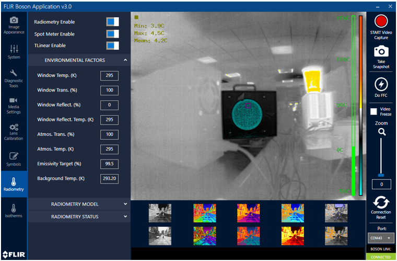The height and width of the screenshot is (261, 397).
Task: Click the START Video Capture record icon
Action: [x=381, y=21]
